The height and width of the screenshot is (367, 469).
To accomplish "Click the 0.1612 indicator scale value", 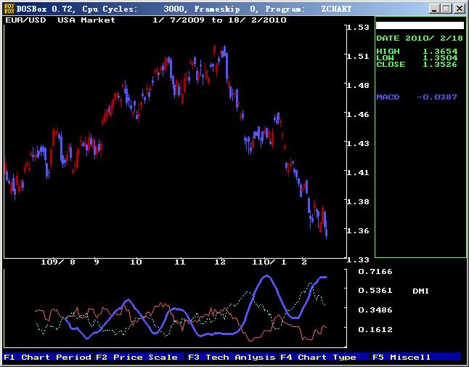I will pos(375,330).
